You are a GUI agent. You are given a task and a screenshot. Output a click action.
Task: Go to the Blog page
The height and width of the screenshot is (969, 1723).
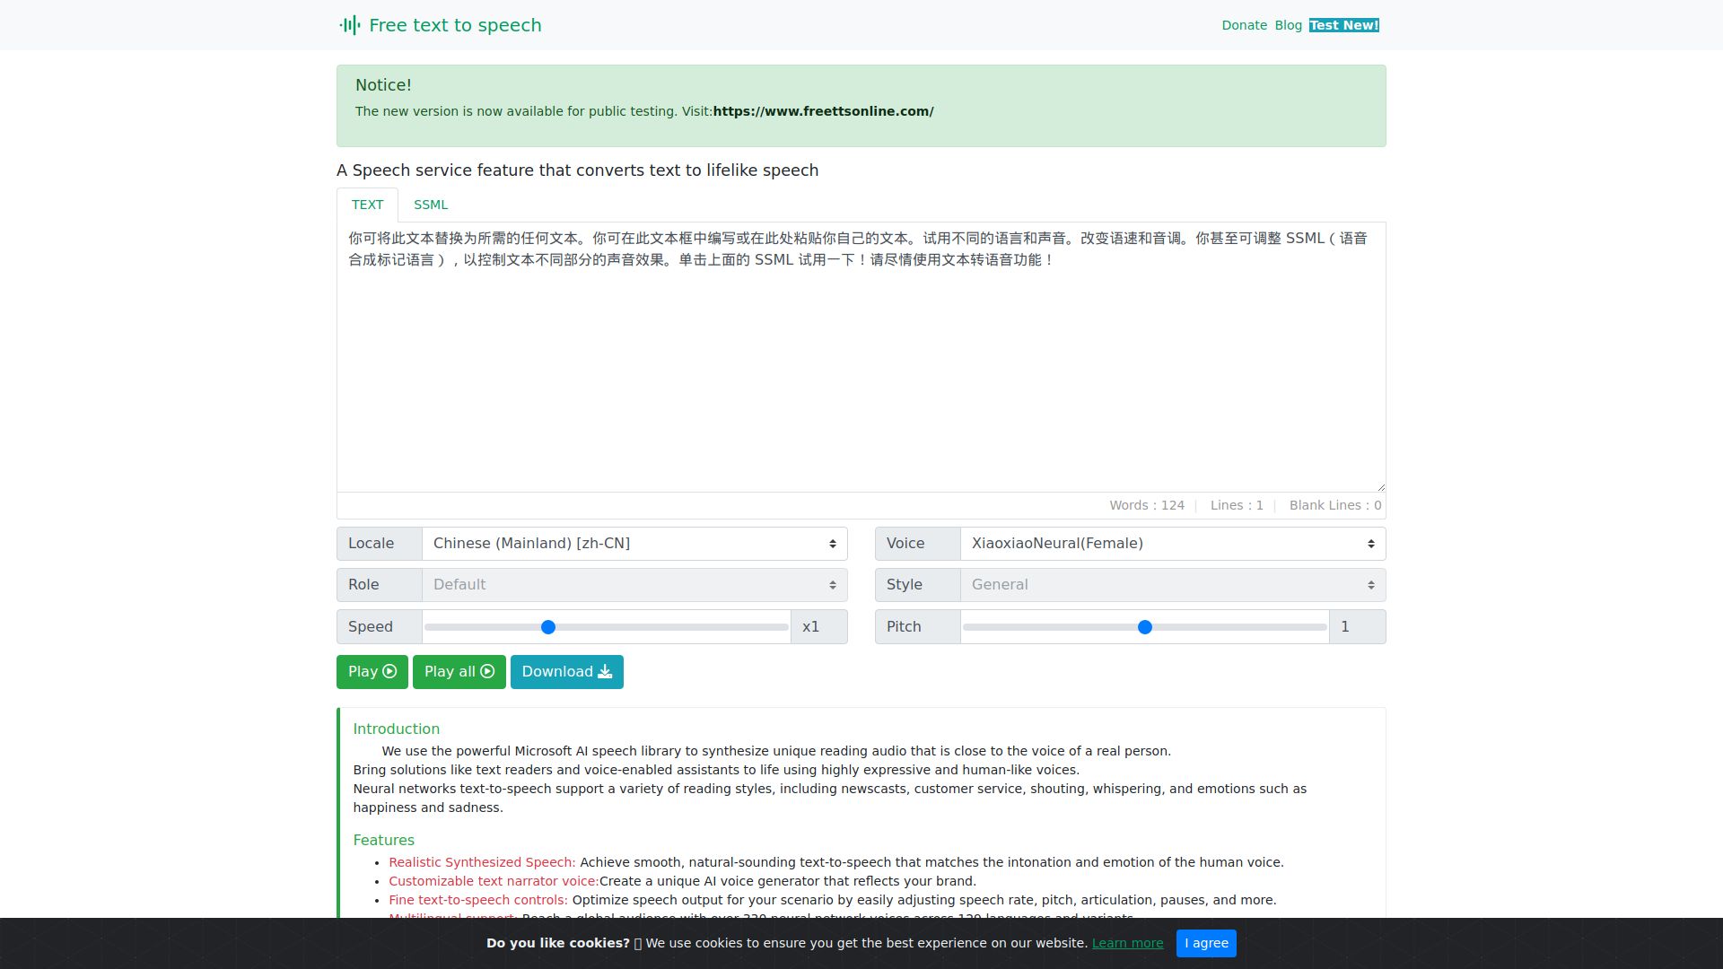point(1288,25)
